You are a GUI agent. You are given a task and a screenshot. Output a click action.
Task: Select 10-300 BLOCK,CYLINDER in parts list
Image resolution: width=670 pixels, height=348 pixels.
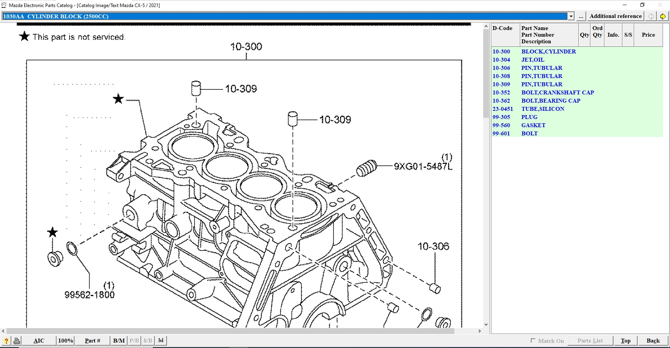548,51
